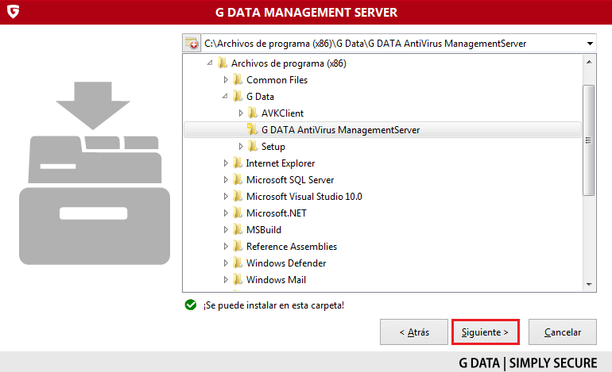Expand the Common Files folder node
This screenshot has height=372, width=612.
click(226, 80)
